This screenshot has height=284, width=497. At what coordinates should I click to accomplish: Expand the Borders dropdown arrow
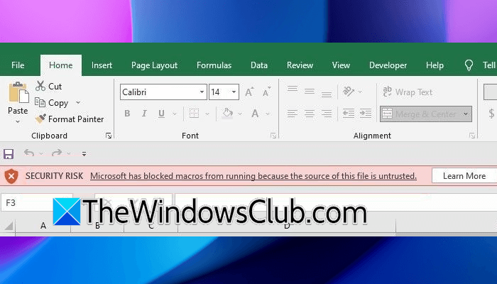[x=207, y=114]
